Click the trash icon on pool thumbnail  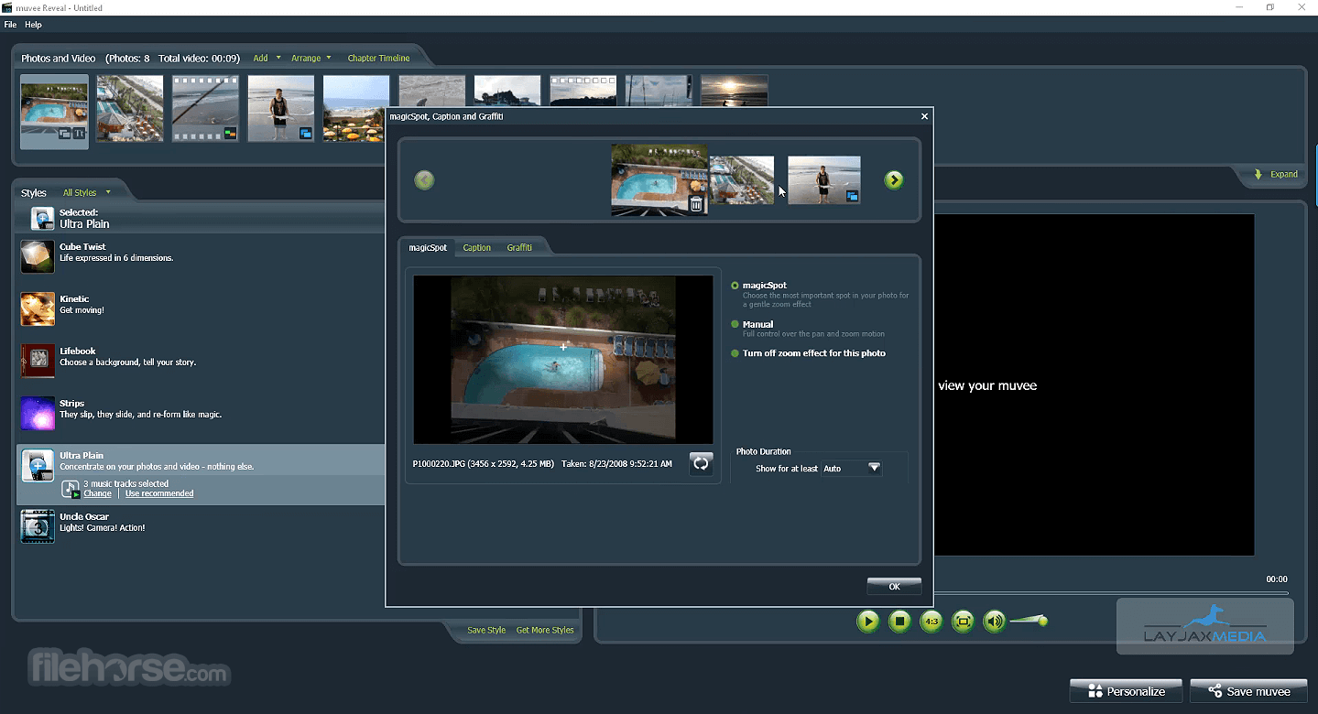point(696,204)
